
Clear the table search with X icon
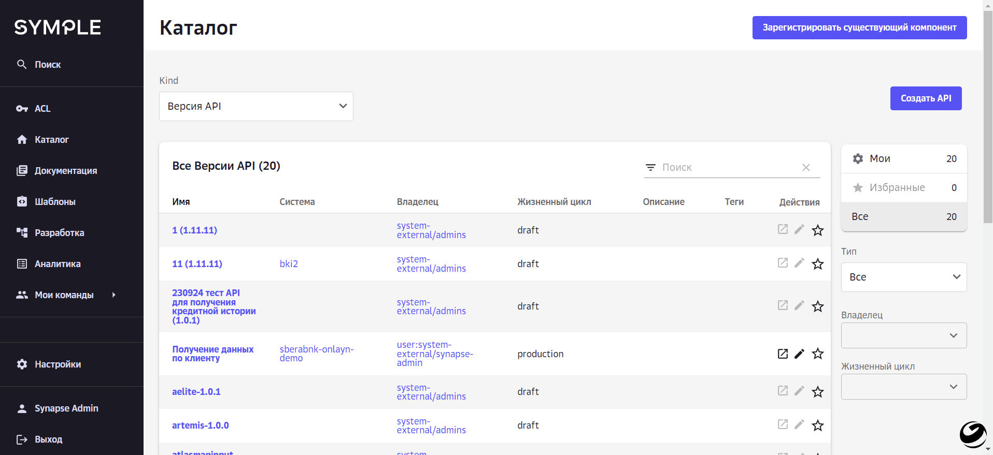(806, 167)
